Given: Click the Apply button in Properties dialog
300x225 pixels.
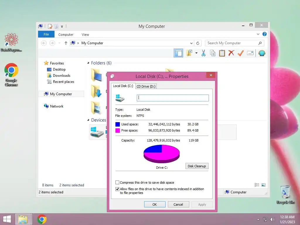Looking at the screenshot, I should (202, 204).
